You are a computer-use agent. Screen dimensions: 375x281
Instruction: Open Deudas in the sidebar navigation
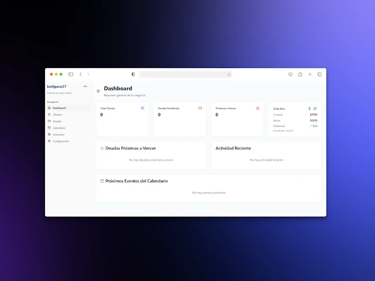click(x=69, y=121)
